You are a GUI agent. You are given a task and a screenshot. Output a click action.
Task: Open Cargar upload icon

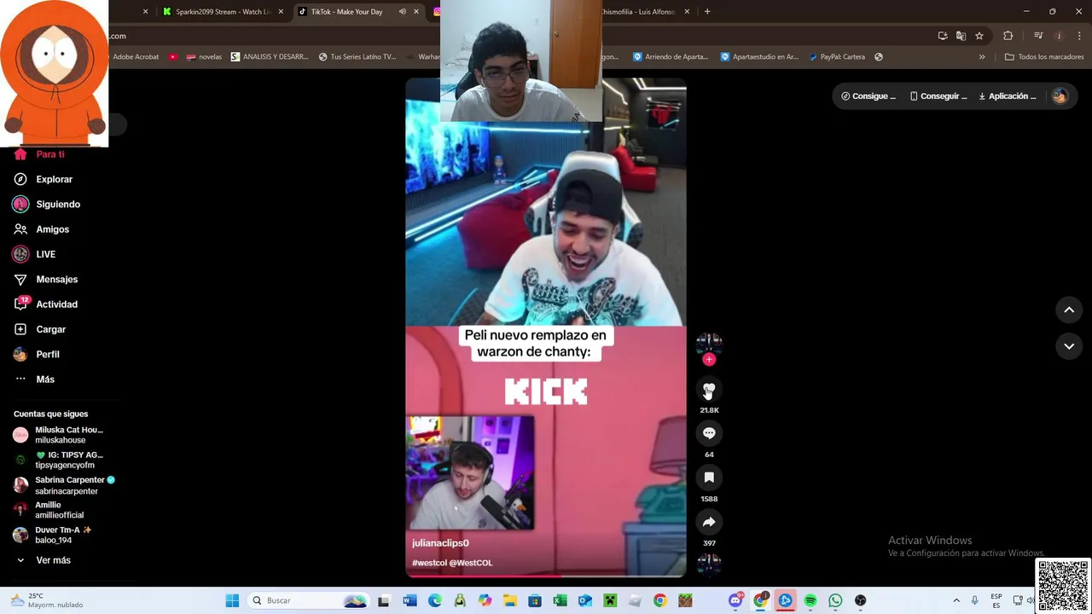20,329
